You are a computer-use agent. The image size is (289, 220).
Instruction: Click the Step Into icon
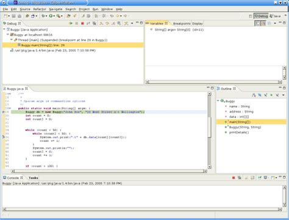(x=101, y=23)
